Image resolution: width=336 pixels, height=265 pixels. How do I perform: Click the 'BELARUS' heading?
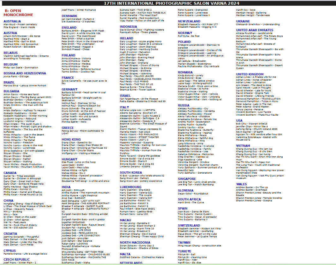(10, 53)
